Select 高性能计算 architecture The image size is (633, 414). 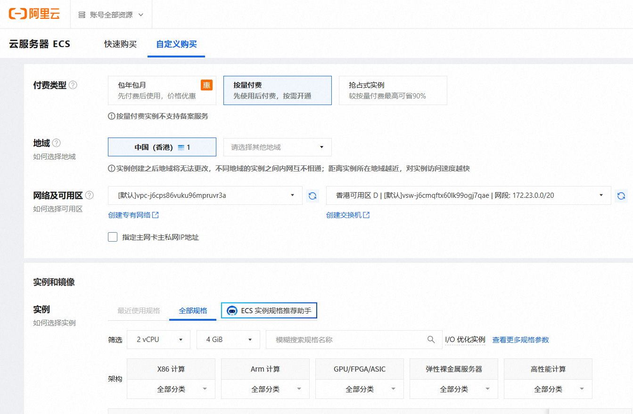pos(548,369)
